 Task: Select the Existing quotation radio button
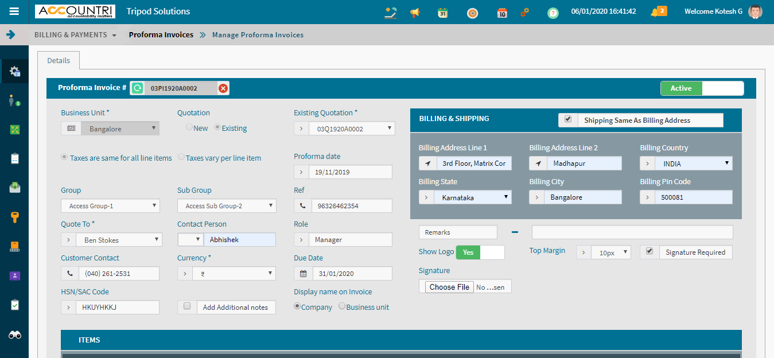point(217,127)
